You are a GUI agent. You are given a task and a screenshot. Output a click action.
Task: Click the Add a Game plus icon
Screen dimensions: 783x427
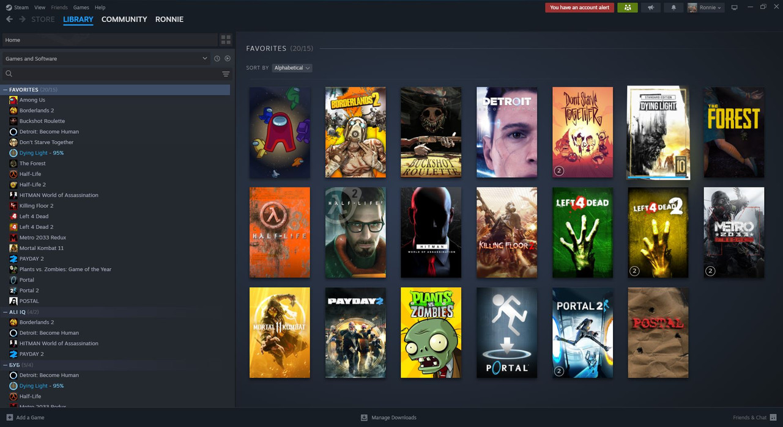[x=9, y=417]
